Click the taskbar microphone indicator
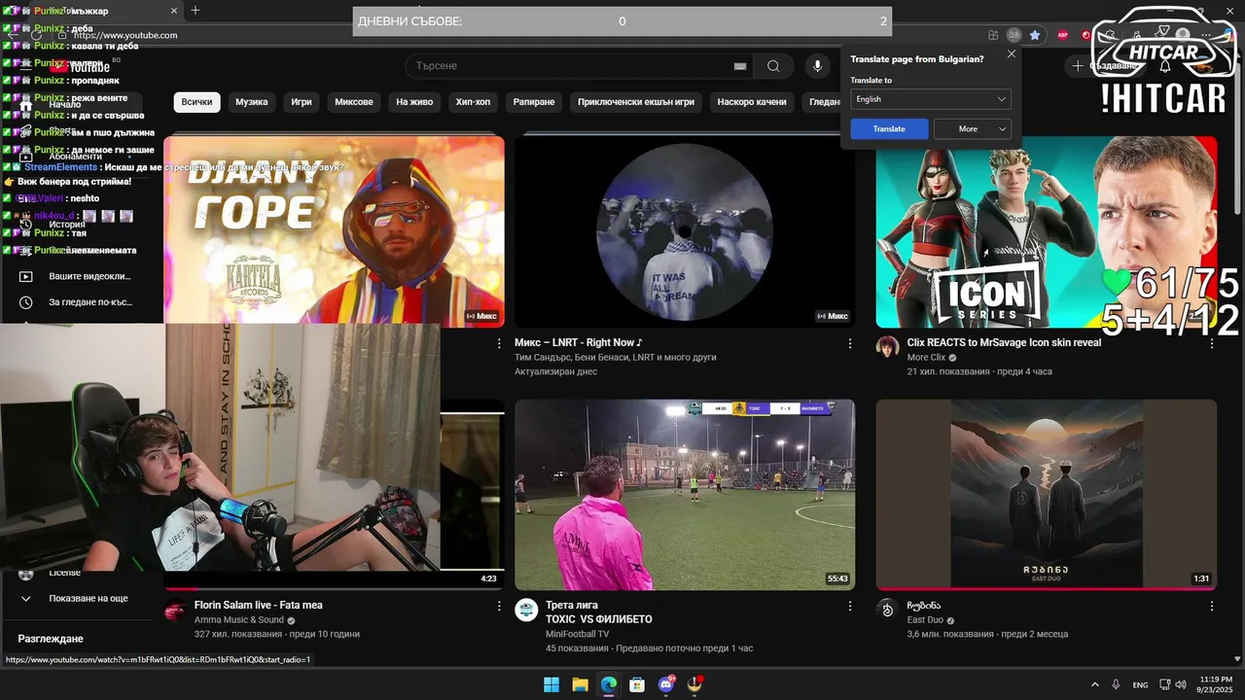1245x700 pixels. (x=1116, y=684)
